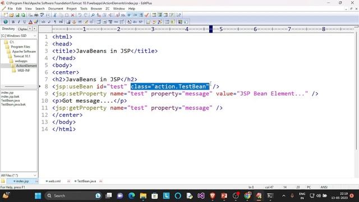Click the red Delete X toolbar icon
359x202 pixels.
coord(72,15)
